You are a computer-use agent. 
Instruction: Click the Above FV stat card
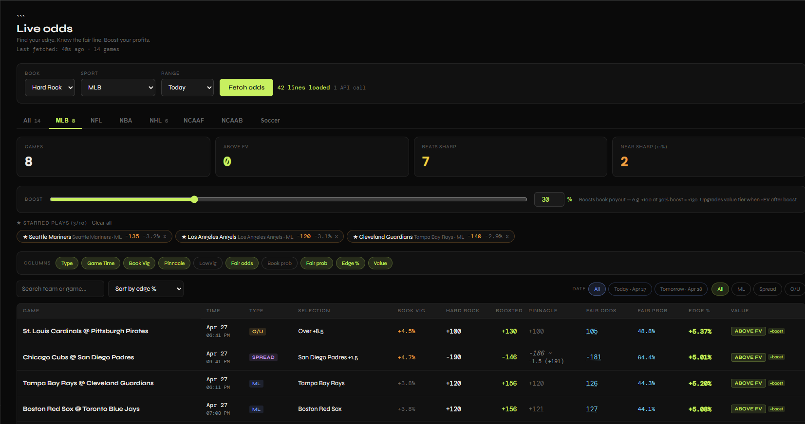tap(312, 157)
